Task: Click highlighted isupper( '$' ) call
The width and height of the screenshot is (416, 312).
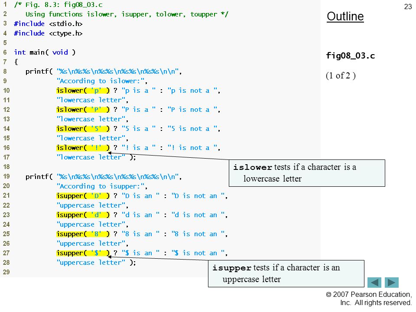Action: tap(83, 253)
